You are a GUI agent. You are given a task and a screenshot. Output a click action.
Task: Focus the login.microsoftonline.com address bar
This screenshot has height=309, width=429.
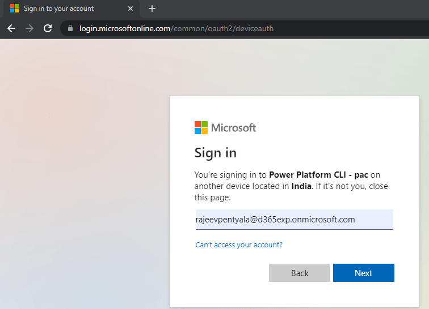click(227, 28)
